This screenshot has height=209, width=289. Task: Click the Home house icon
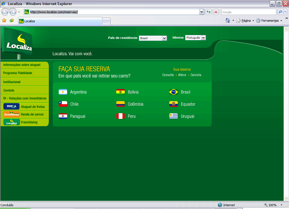point(228,21)
